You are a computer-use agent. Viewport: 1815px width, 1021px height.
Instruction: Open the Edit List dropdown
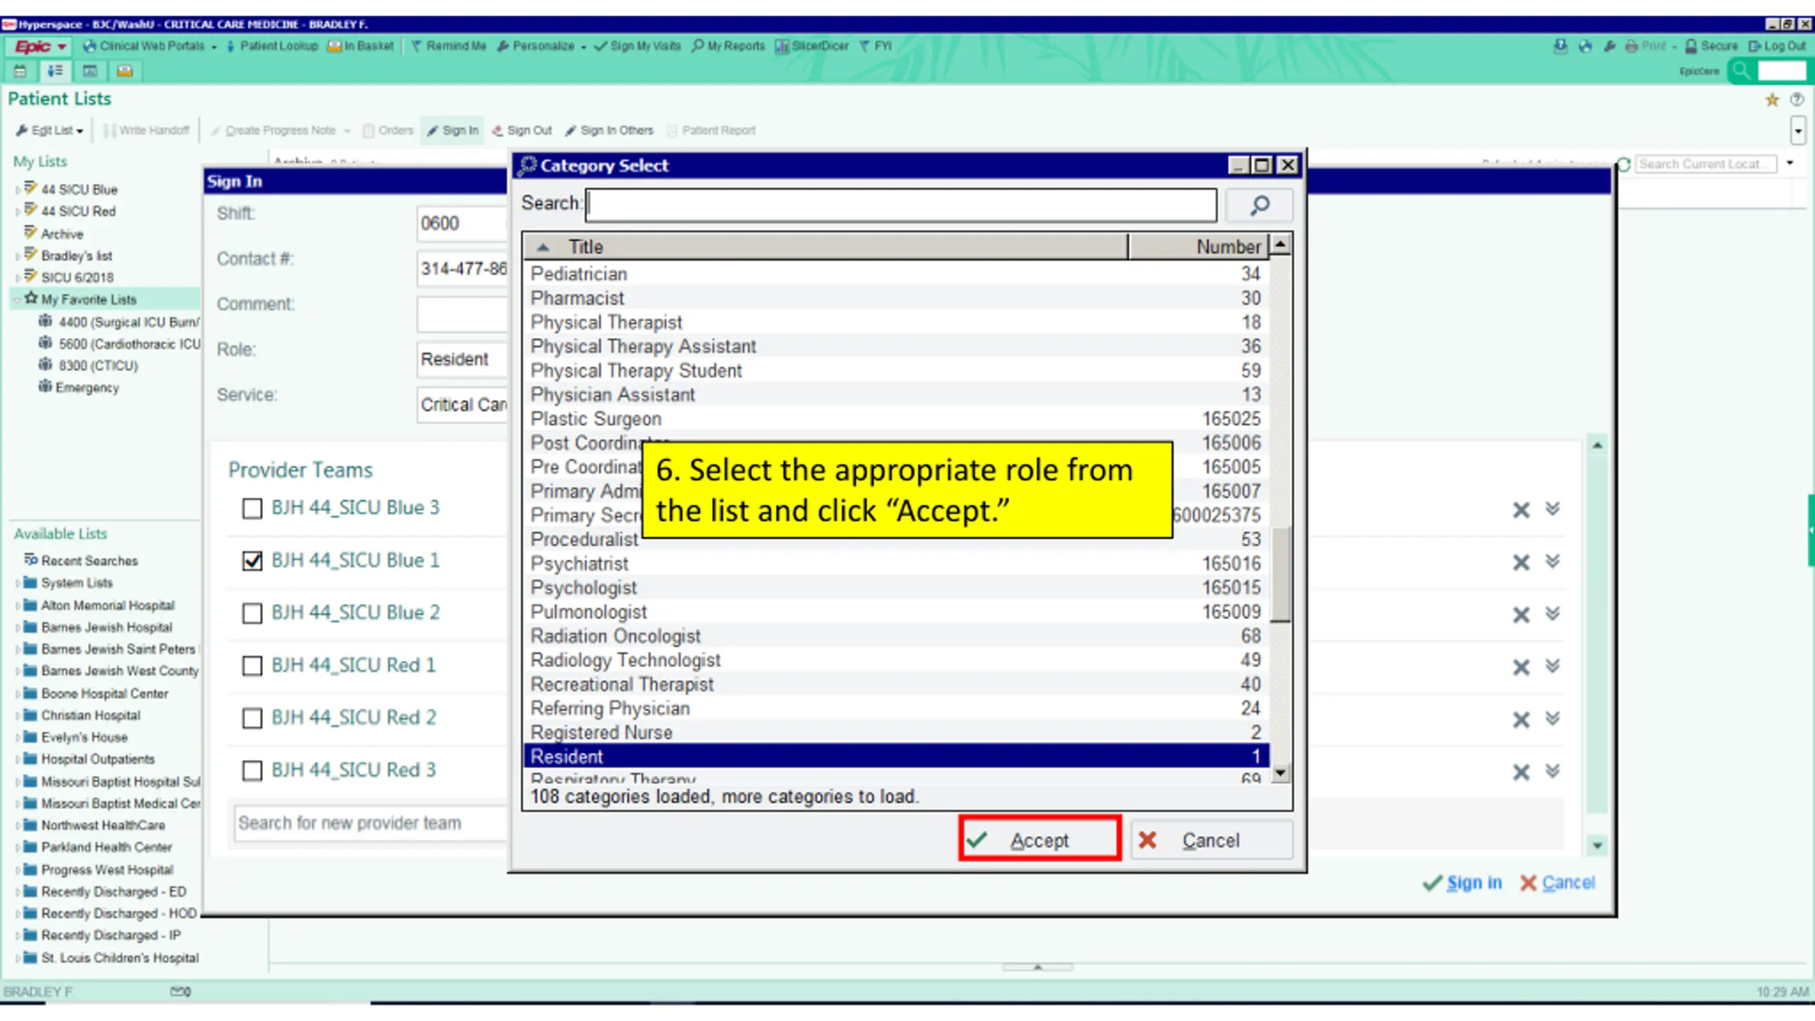click(50, 130)
